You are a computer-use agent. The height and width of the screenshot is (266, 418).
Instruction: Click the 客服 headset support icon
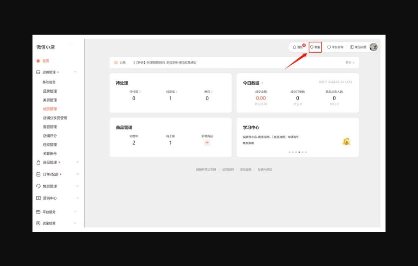click(315, 47)
